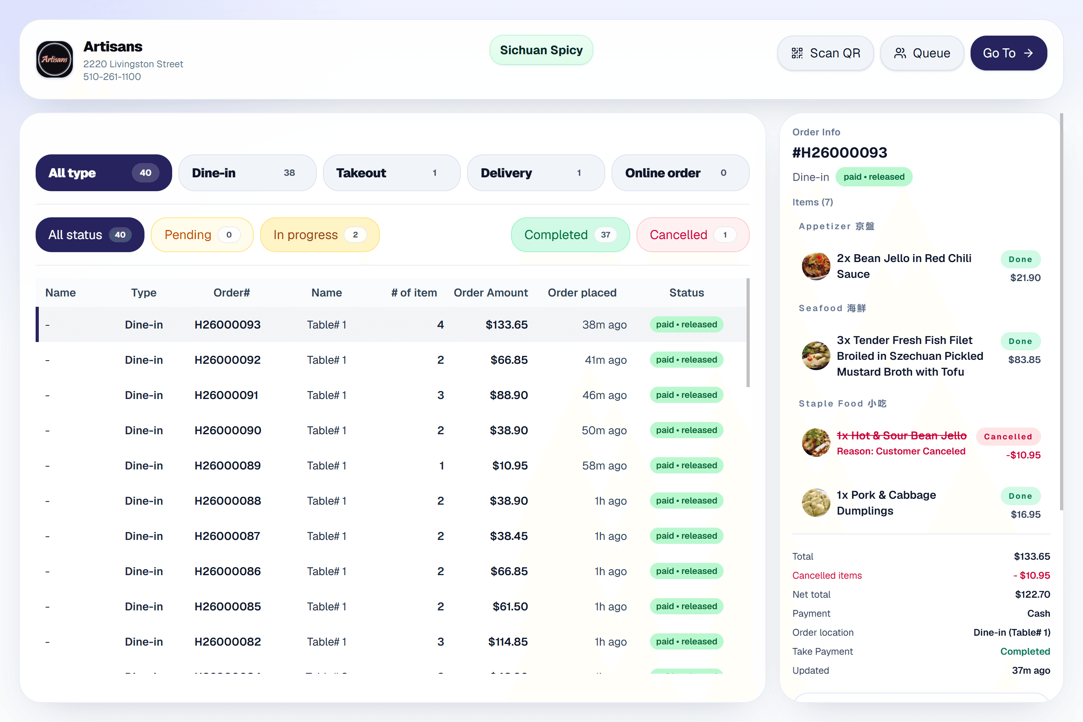Click the restaurant phone number 510-261-1100

(112, 77)
